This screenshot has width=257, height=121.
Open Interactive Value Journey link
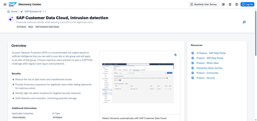point(209,68)
